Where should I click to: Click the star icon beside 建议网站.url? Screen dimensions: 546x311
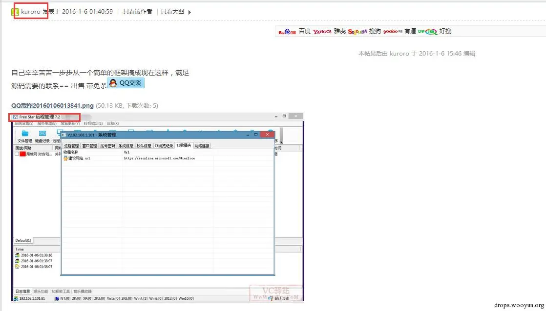coord(65,158)
